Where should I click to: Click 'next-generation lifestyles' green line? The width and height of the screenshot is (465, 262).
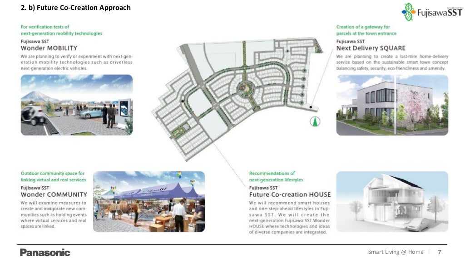click(x=276, y=180)
